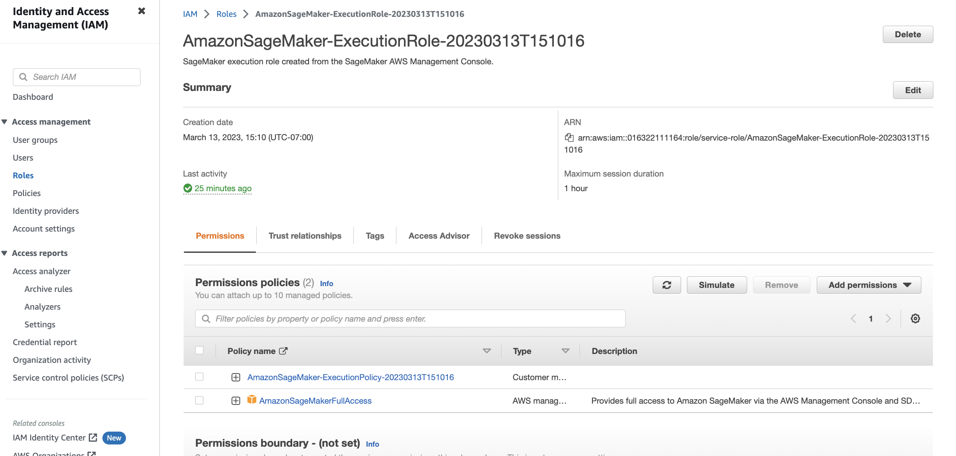
Task: Open Dashboard in the sidebar
Action: (33, 97)
